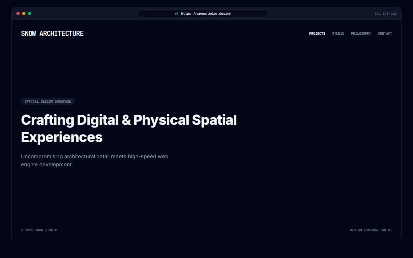The height and width of the screenshot is (258, 413).
Task: Go to the STUDIO nav link
Action: [338, 34]
